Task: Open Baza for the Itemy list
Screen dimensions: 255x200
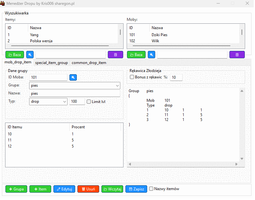Action: 15,55
